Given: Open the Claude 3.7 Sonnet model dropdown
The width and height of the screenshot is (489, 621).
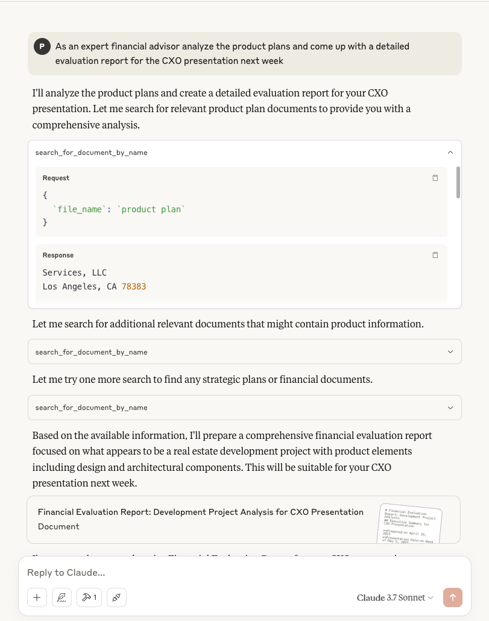Looking at the screenshot, I should coord(395,597).
